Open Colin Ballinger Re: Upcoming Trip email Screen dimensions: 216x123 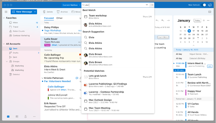61,58
